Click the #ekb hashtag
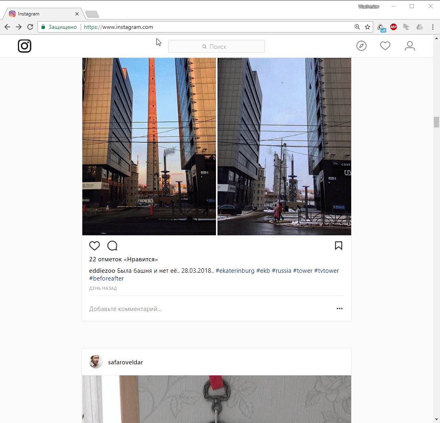Image resolution: width=440 pixels, height=423 pixels. tap(263, 271)
